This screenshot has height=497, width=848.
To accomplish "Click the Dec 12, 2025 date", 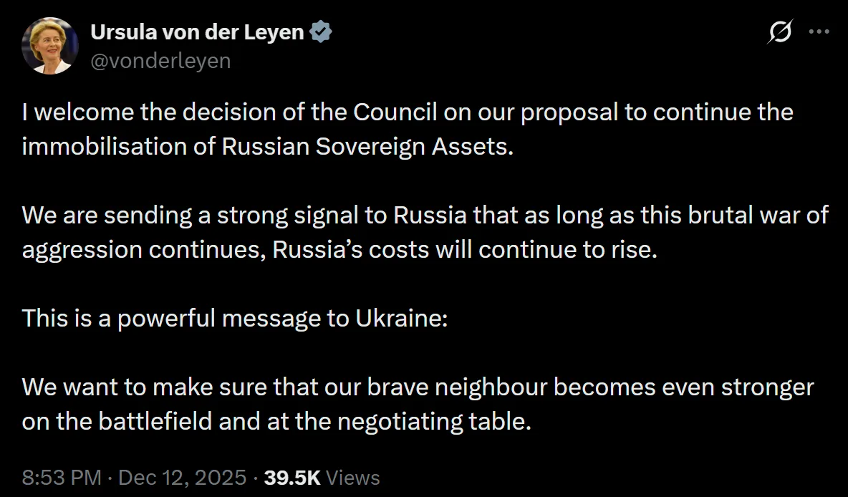I will 183,478.
